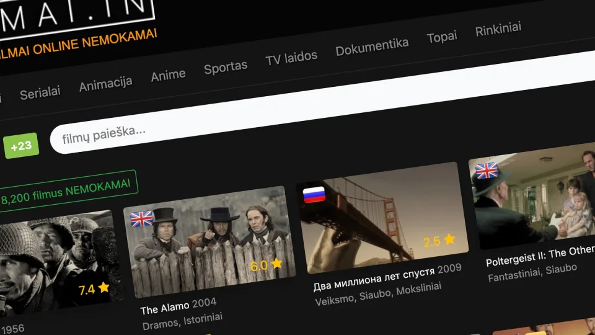Image resolution: width=595 pixels, height=335 pixels.
Task: Open The Alamo movie thumbnail
Action: (x=209, y=241)
